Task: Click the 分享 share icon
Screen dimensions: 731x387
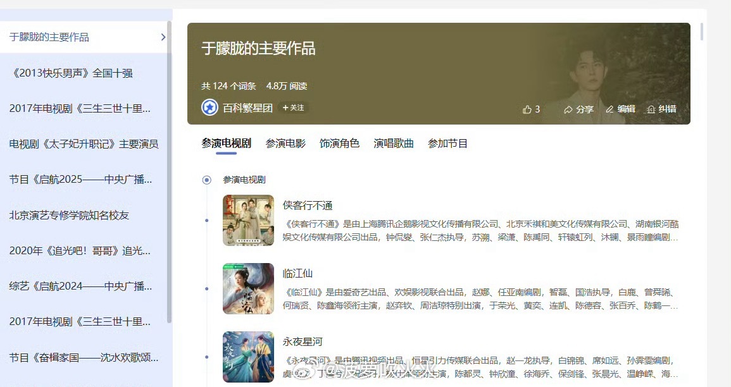Action: [568, 109]
